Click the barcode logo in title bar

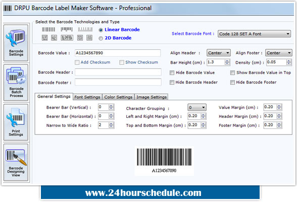pyautogui.click(x=8, y=8)
